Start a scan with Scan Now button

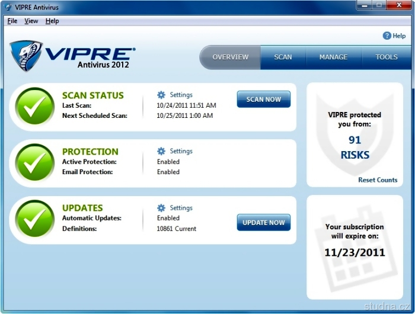pos(264,99)
